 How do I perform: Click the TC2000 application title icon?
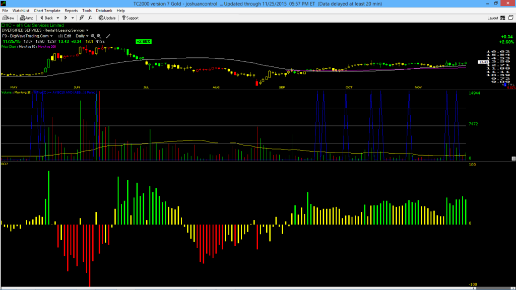(x=4, y=4)
